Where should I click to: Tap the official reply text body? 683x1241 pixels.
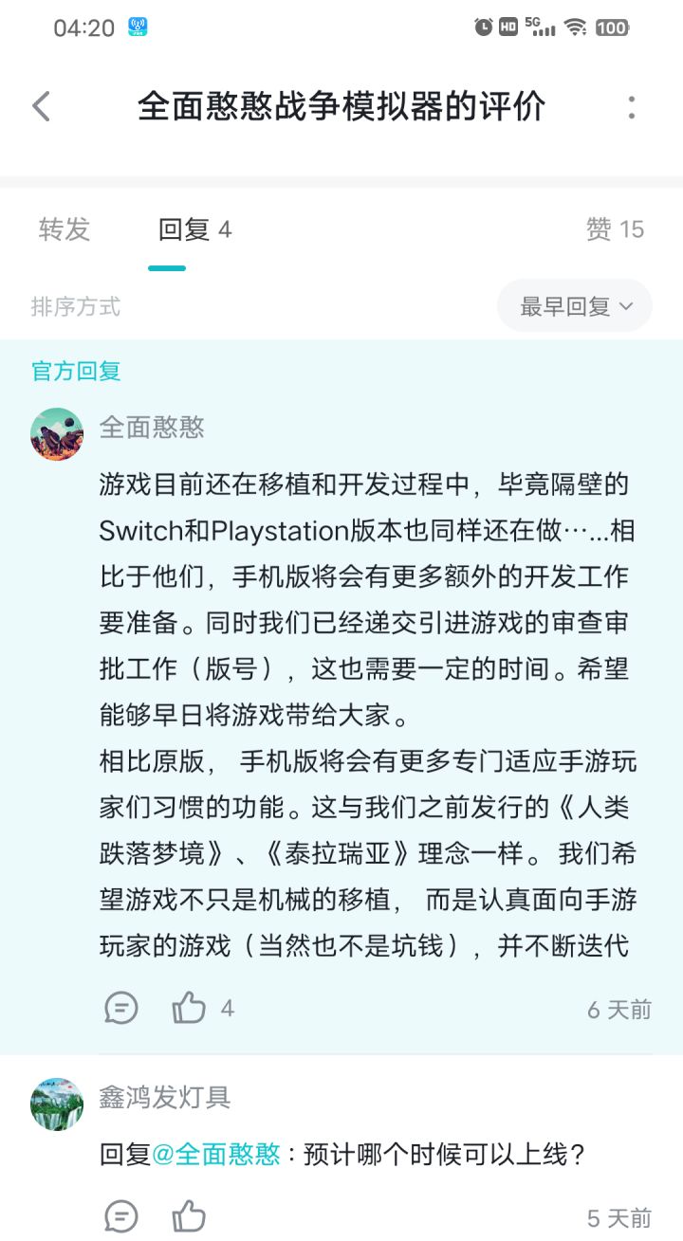click(365, 715)
